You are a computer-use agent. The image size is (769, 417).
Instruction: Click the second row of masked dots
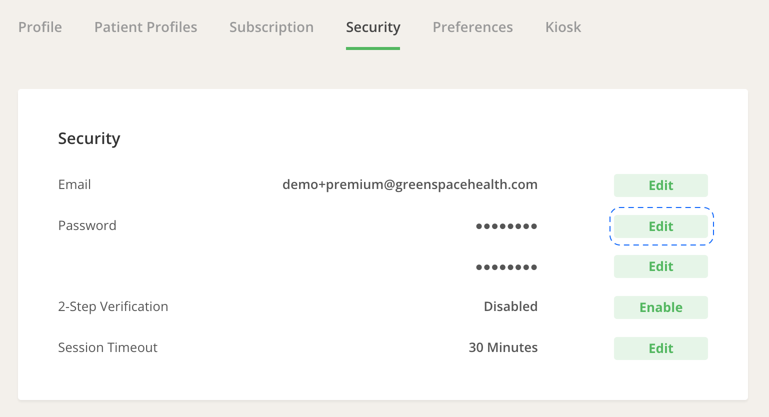pos(506,267)
